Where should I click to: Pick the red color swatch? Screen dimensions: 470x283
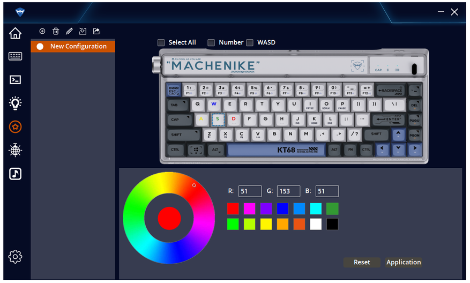tap(233, 208)
